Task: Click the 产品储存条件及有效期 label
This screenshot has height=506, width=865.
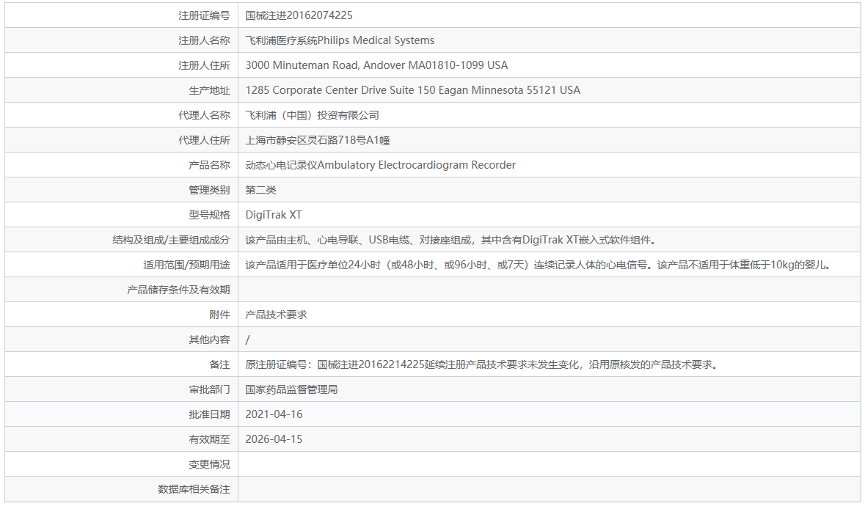Action: (179, 290)
